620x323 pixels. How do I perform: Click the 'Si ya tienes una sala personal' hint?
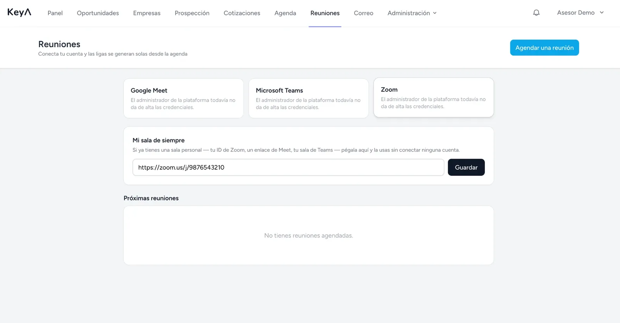pyautogui.click(x=296, y=150)
